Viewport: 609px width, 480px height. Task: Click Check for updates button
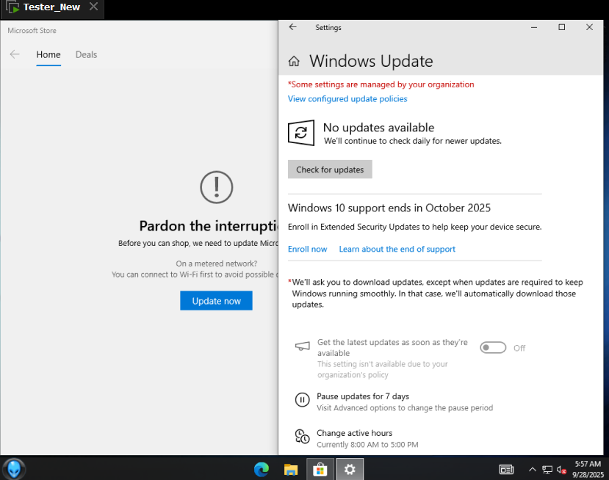330,170
